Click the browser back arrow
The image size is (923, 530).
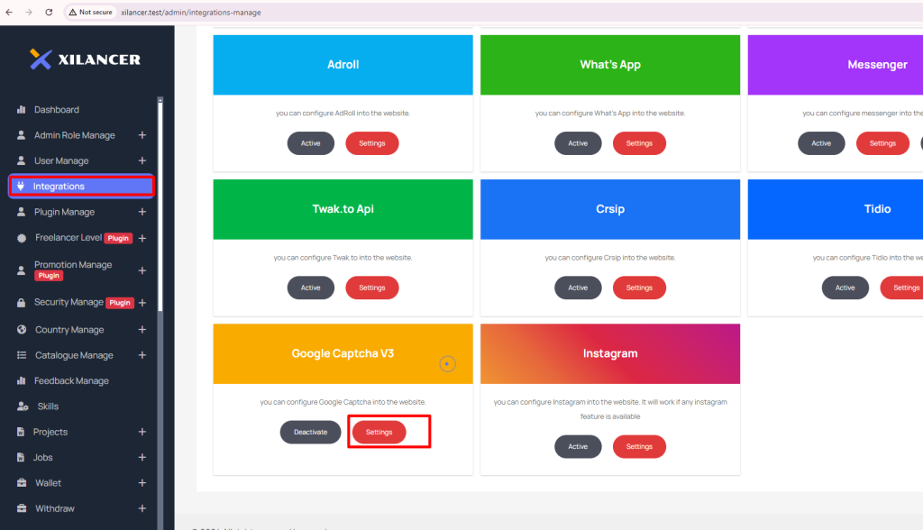[9, 12]
